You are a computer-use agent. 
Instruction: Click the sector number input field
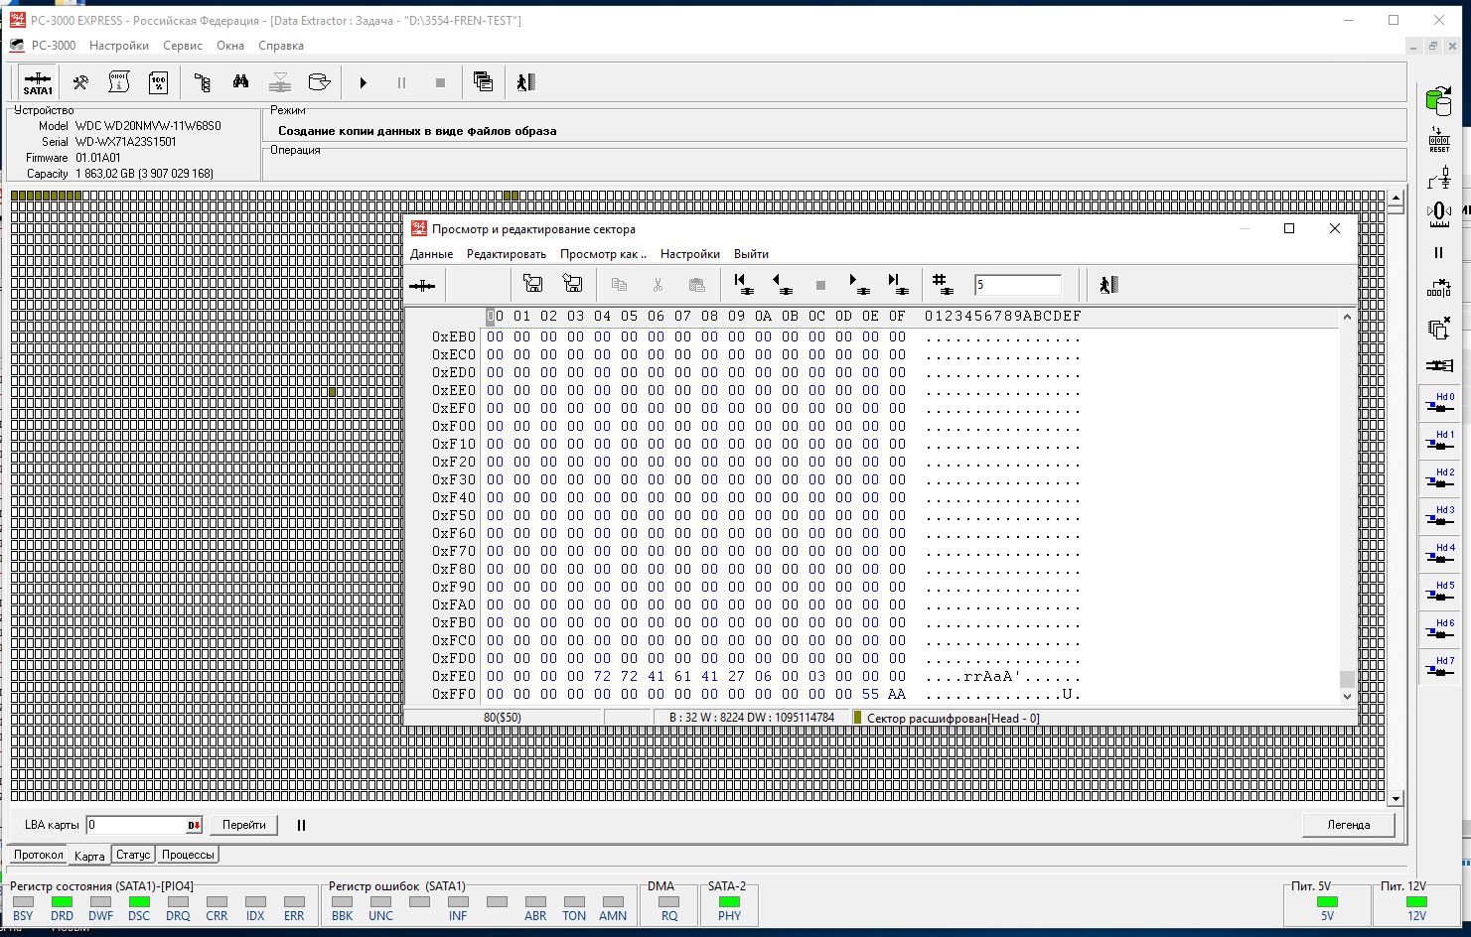(x=1017, y=285)
